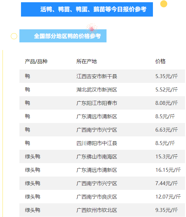
Task: Click 绿头鸭 in the 广东佛山市南海区 row
Action: pyautogui.click(x=32, y=156)
